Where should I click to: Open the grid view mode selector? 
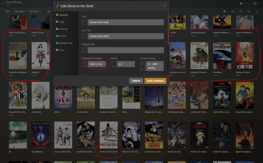click(x=256, y=3)
